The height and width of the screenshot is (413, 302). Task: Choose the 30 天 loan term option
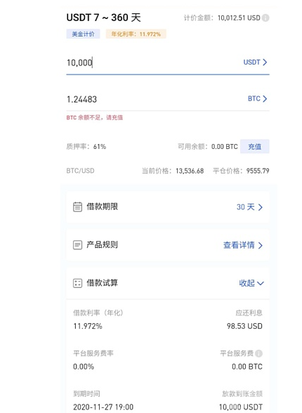[x=249, y=207]
